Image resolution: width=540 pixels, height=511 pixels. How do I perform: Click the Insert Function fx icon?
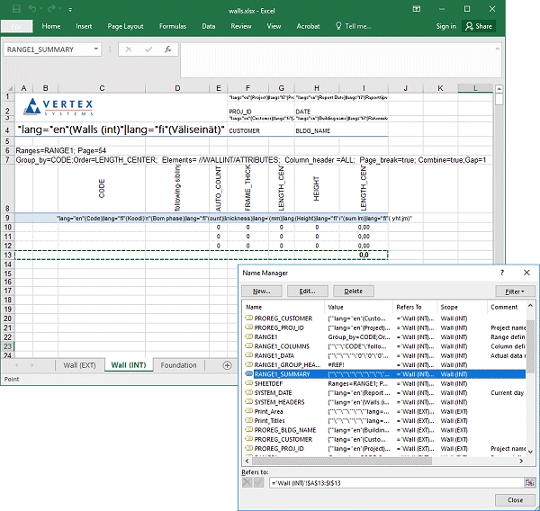point(168,49)
